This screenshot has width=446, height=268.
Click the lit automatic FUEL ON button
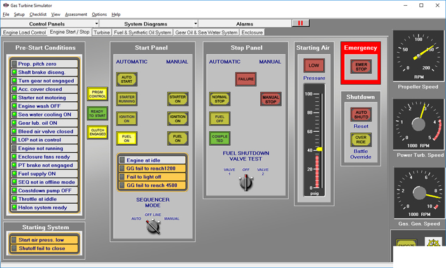pyautogui.click(x=127, y=138)
